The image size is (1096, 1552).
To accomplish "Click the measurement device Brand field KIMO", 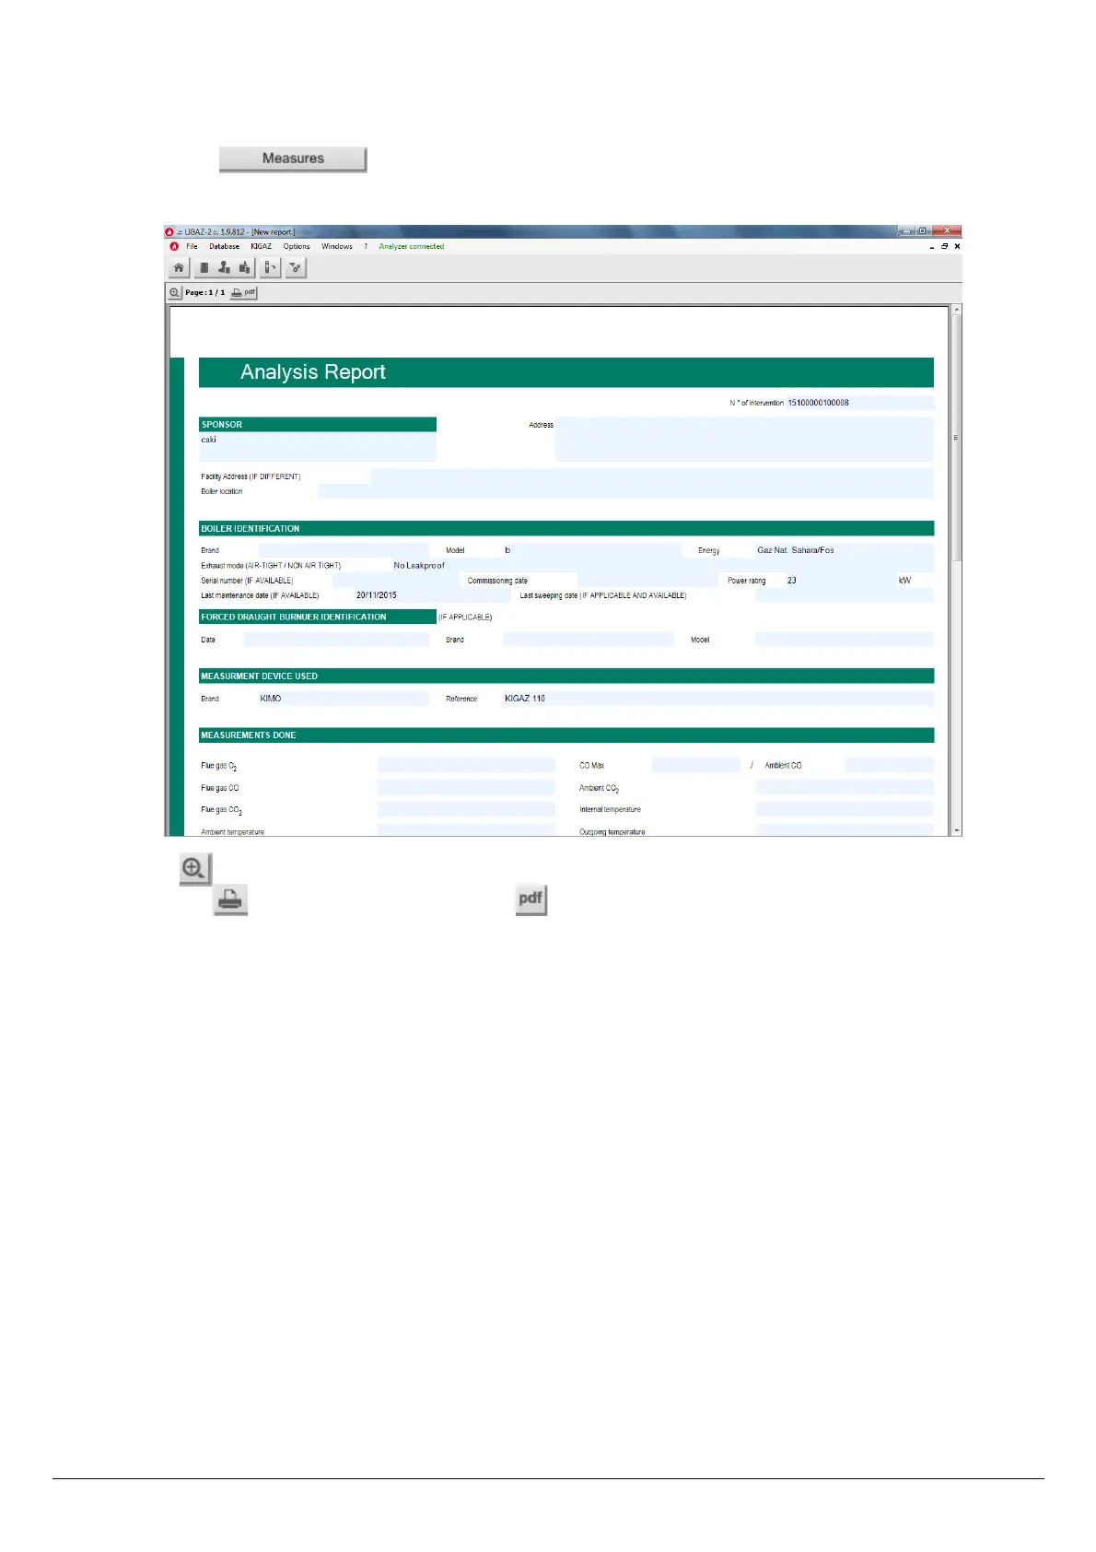I will (x=344, y=699).
